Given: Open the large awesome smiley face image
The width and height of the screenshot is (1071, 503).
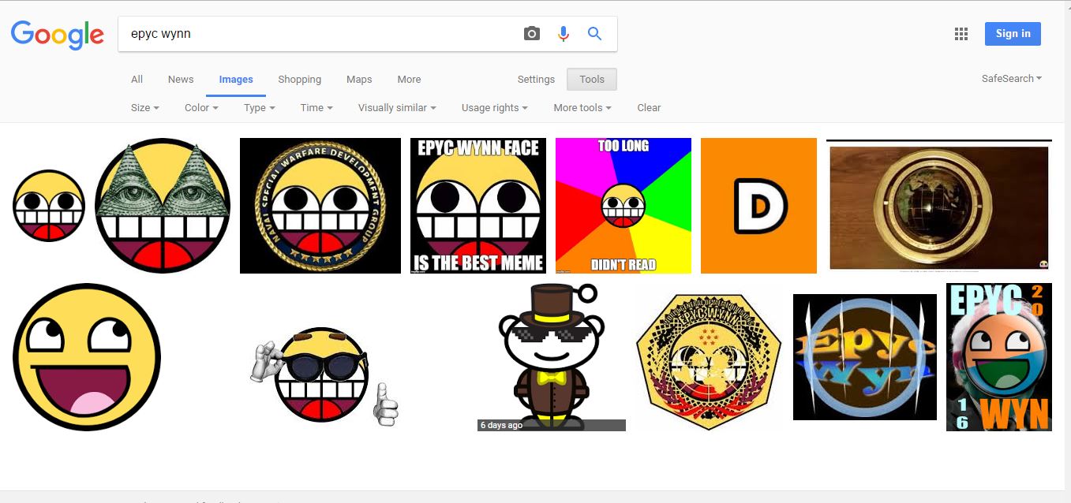Looking at the screenshot, I should coord(87,357).
